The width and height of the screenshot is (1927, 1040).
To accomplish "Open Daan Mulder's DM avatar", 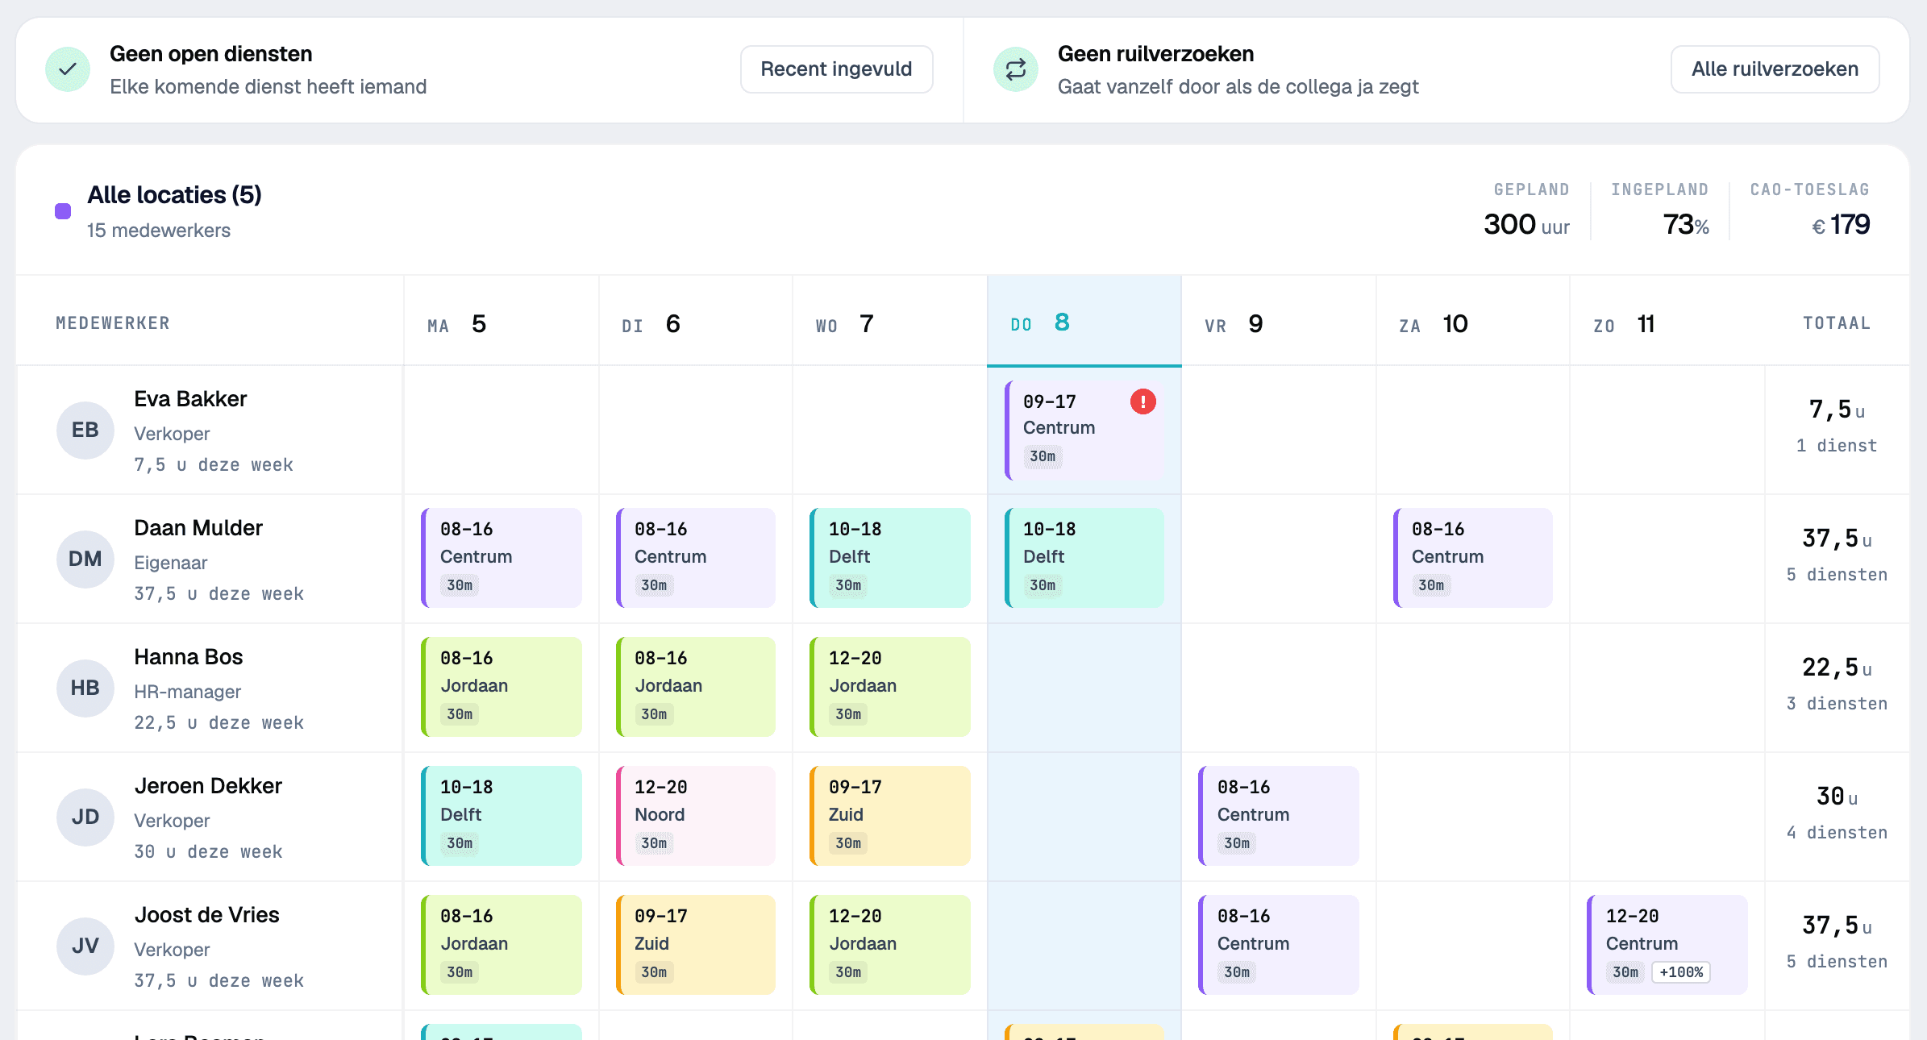I will click(85, 560).
